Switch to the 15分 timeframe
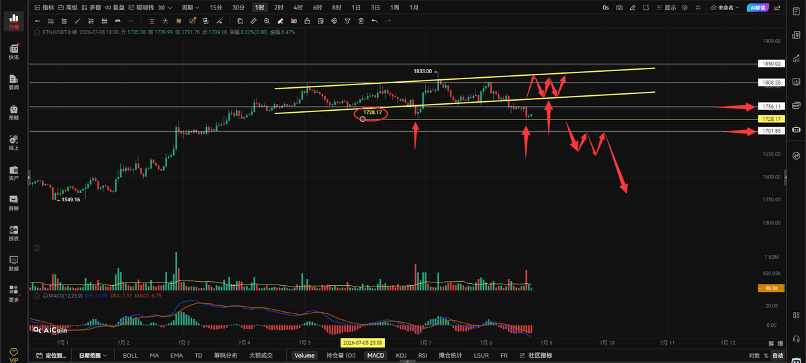The image size is (806, 363). [x=216, y=7]
